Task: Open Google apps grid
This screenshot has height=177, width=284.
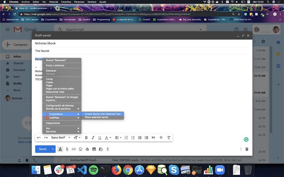Action: coord(245,30)
